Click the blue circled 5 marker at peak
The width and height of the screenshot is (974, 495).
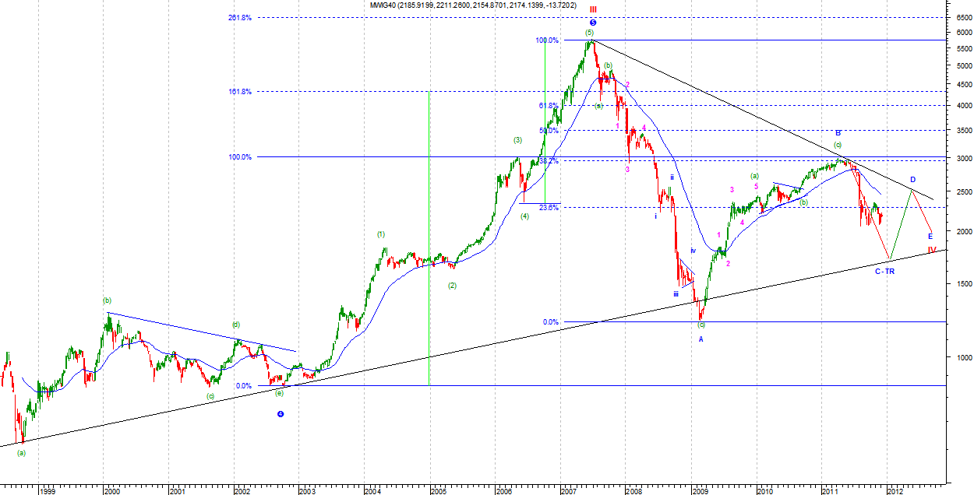(x=592, y=23)
